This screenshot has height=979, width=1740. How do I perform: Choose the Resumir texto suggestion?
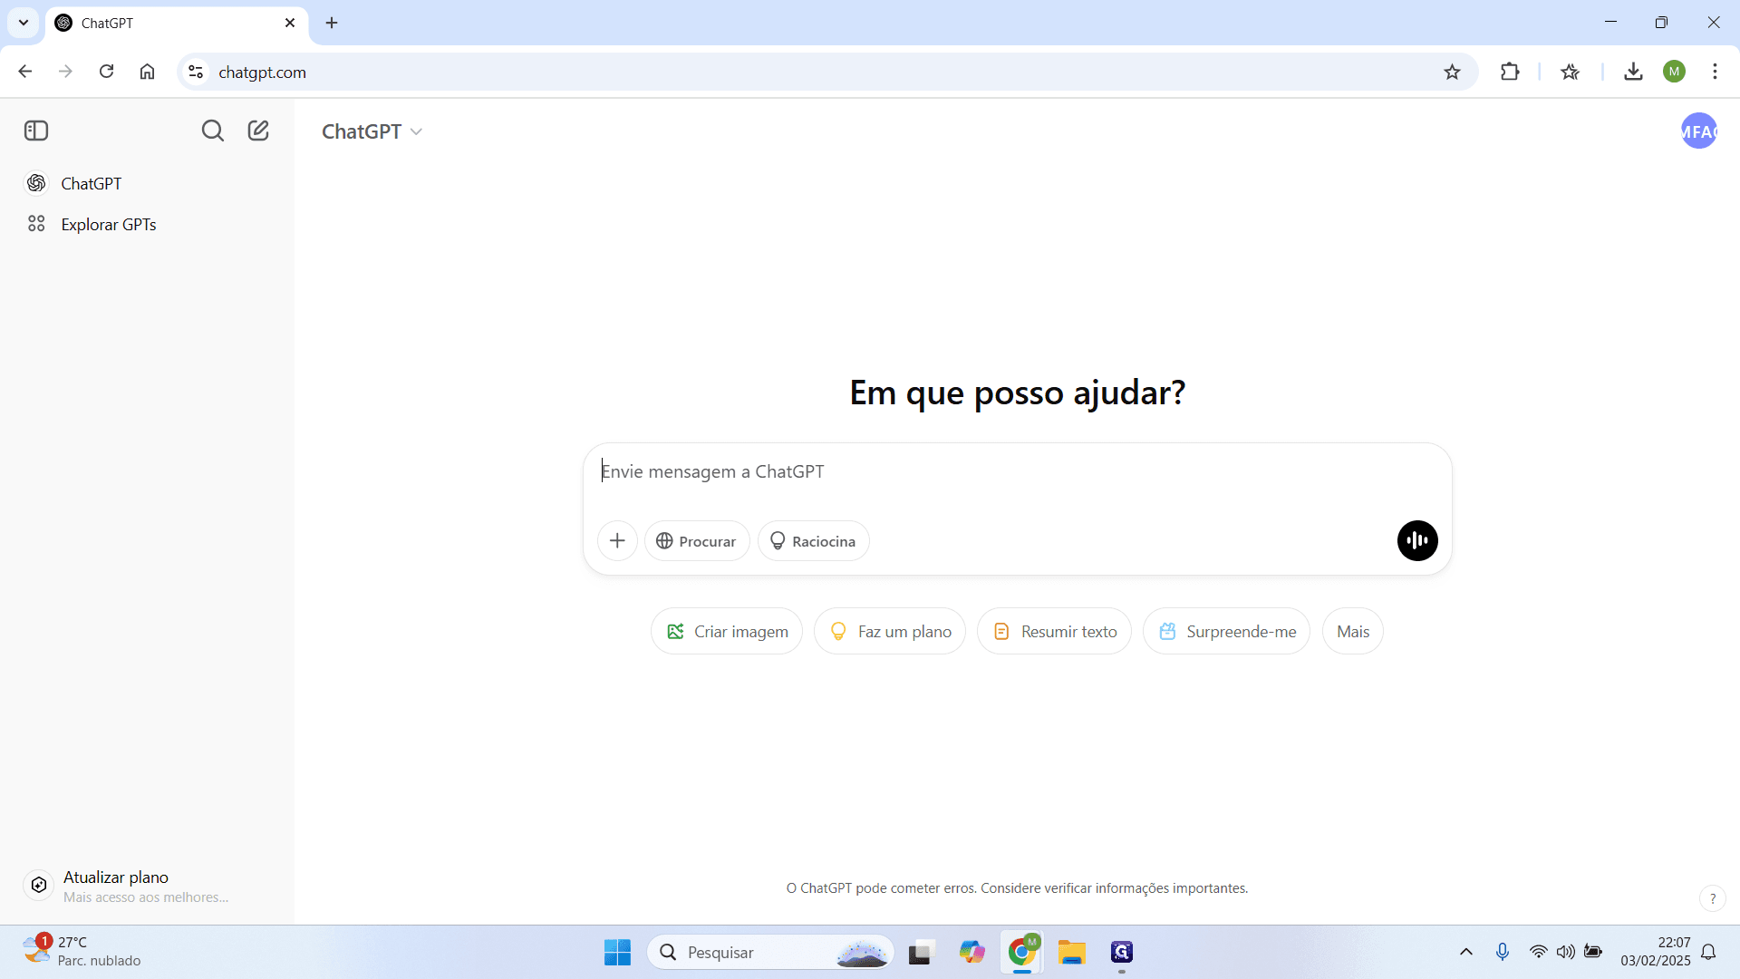pyautogui.click(x=1054, y=632)
